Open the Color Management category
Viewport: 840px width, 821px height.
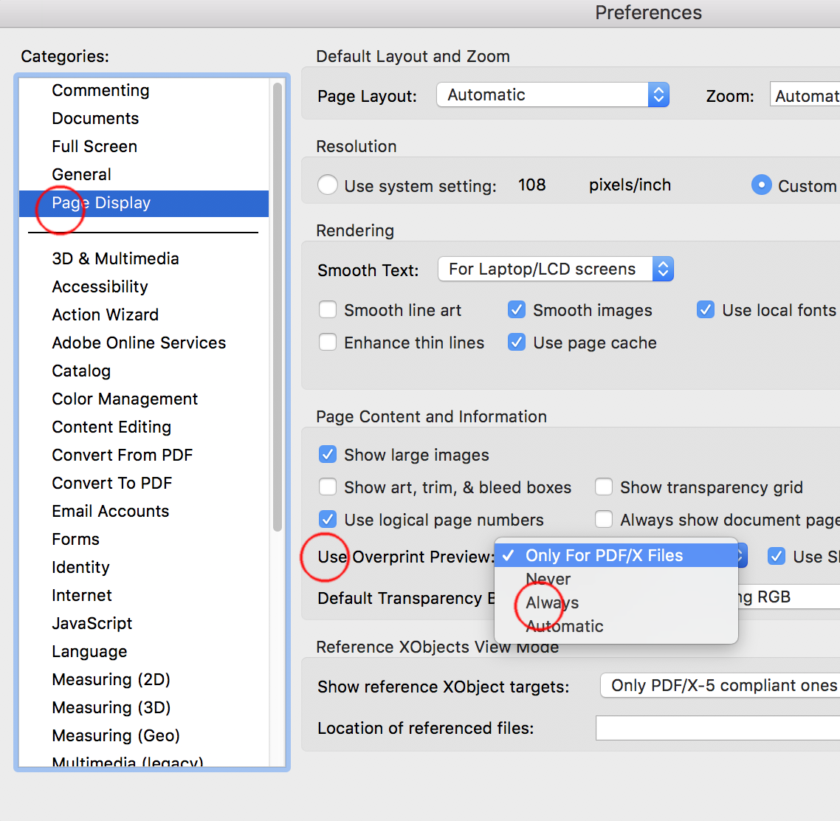coord(125,399)
